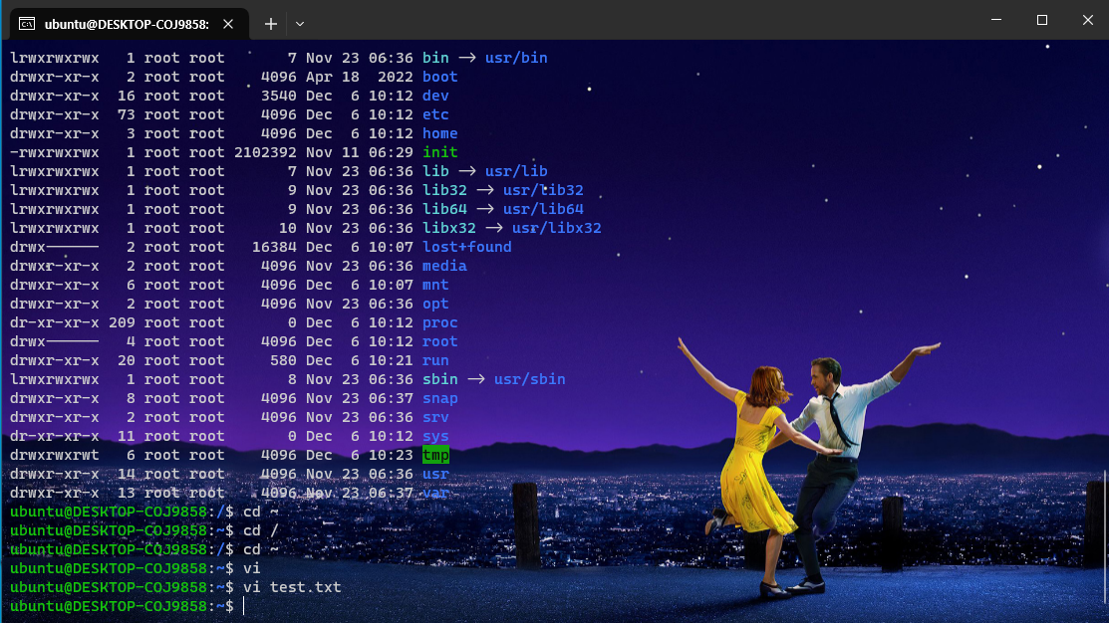The width and height of the screenshot is (1109, 623).
Task: Click the 'usr/sbin' link target
Action: click(x=530, y=379)
